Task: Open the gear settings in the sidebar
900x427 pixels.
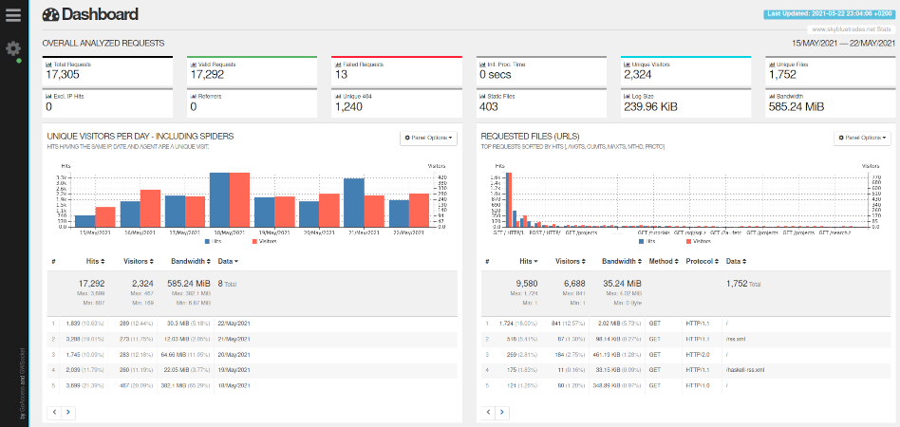Action: pyautogui.click(x=13, y=48)
